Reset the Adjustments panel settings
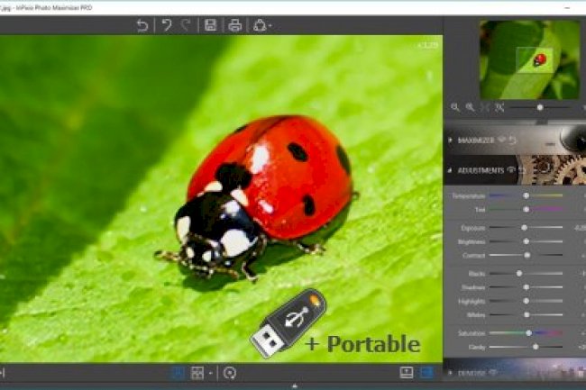Viewport: 586px width, 390px height. click(522, 168)
